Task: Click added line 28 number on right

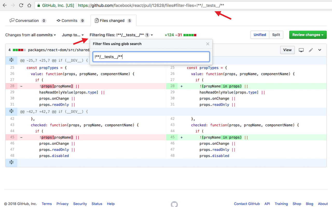Action: 172,86
